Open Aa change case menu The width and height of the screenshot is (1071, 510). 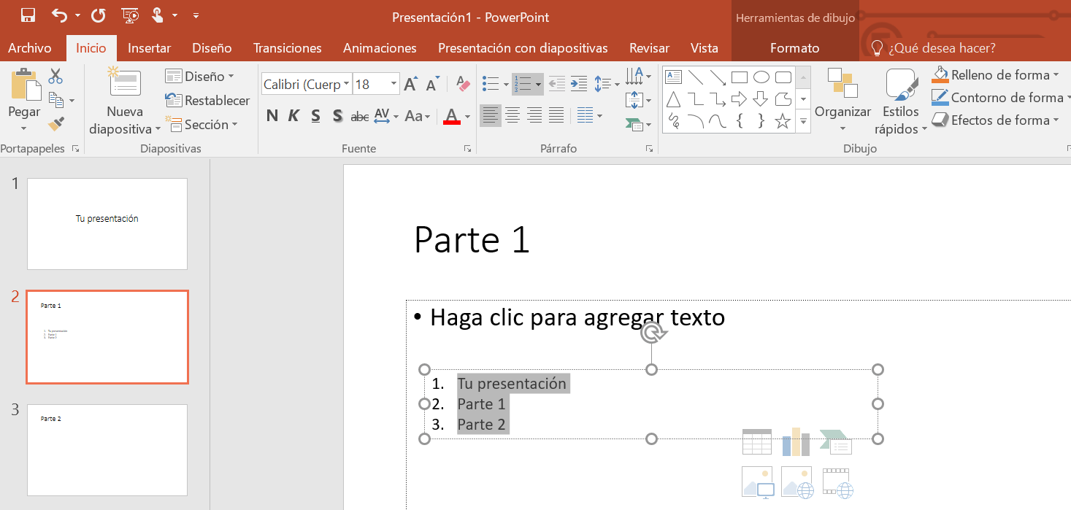[418, 115]
